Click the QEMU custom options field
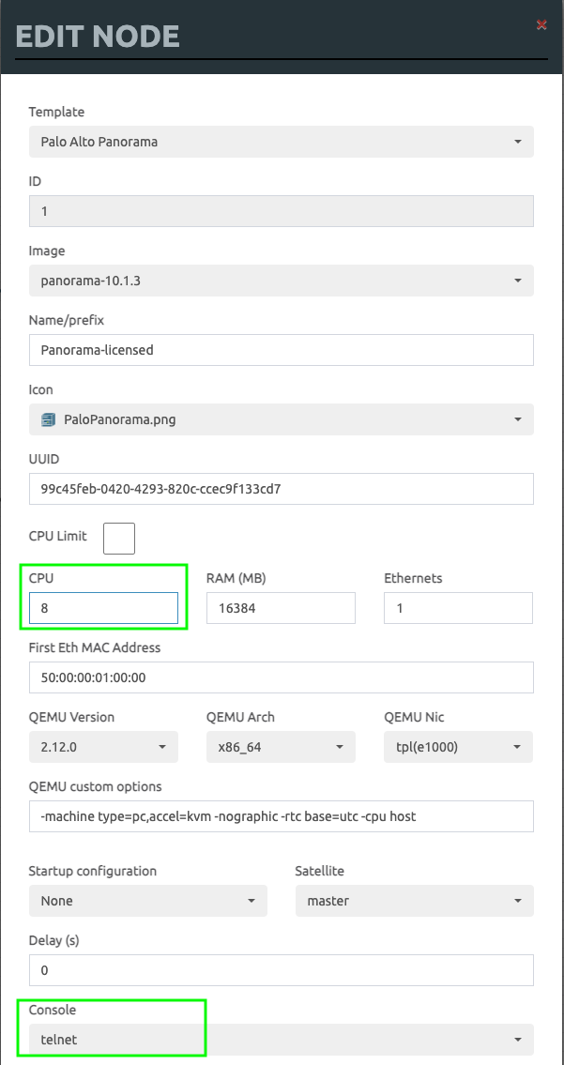564x1065 pixels. click(282, 816)
